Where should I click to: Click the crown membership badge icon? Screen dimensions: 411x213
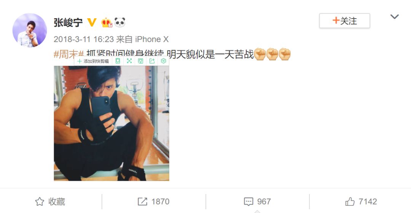pyautogui.click(x=107, y=22)
